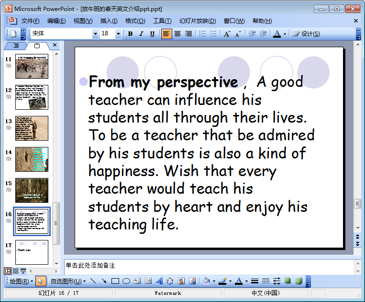Insert WordArt

[x=159, y=281]
